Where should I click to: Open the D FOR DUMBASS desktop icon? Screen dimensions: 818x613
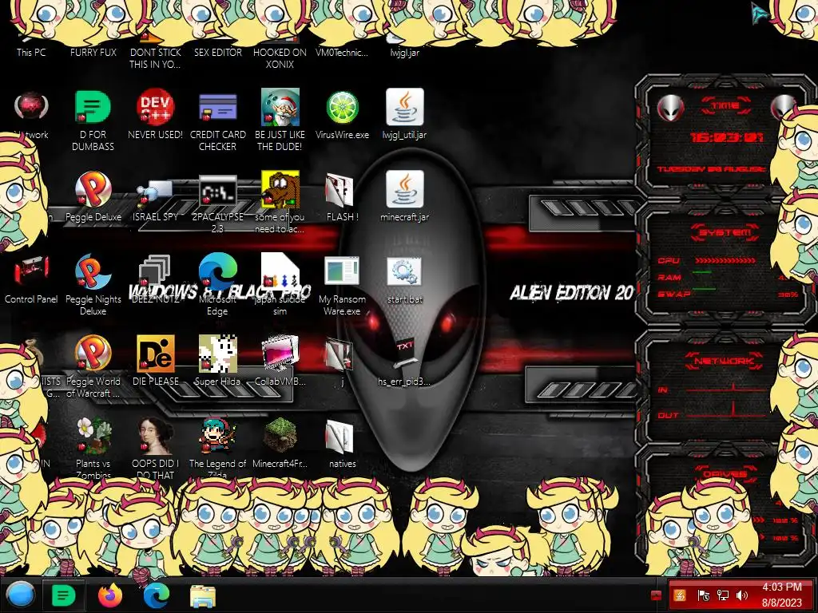point(93,108)
